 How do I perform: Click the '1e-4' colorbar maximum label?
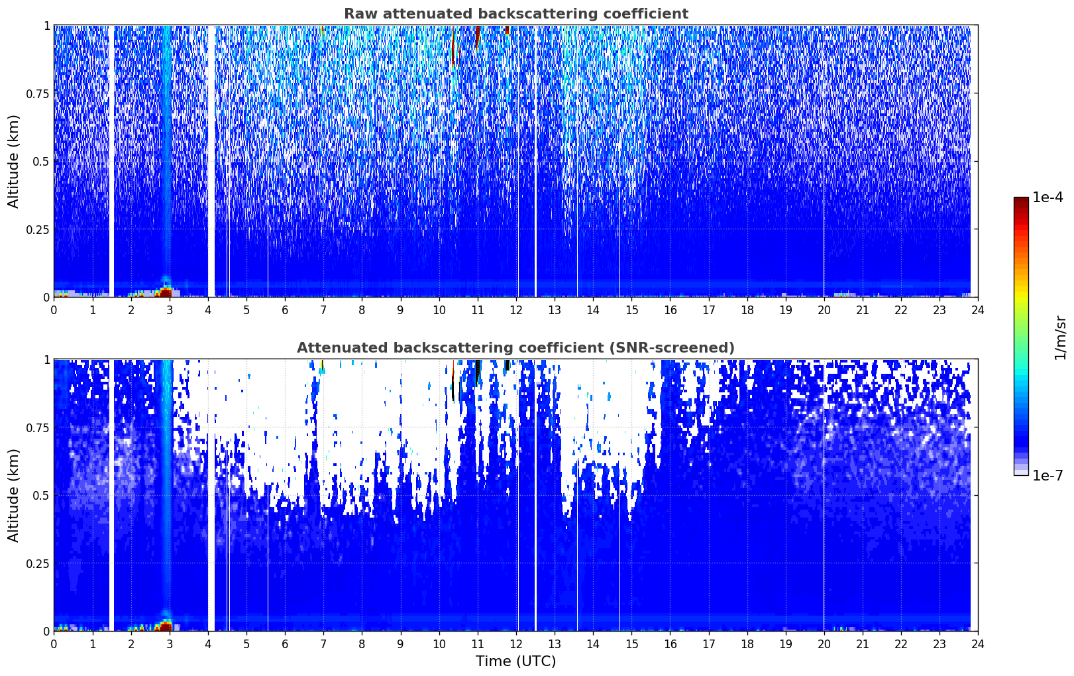coord(1047,197)
